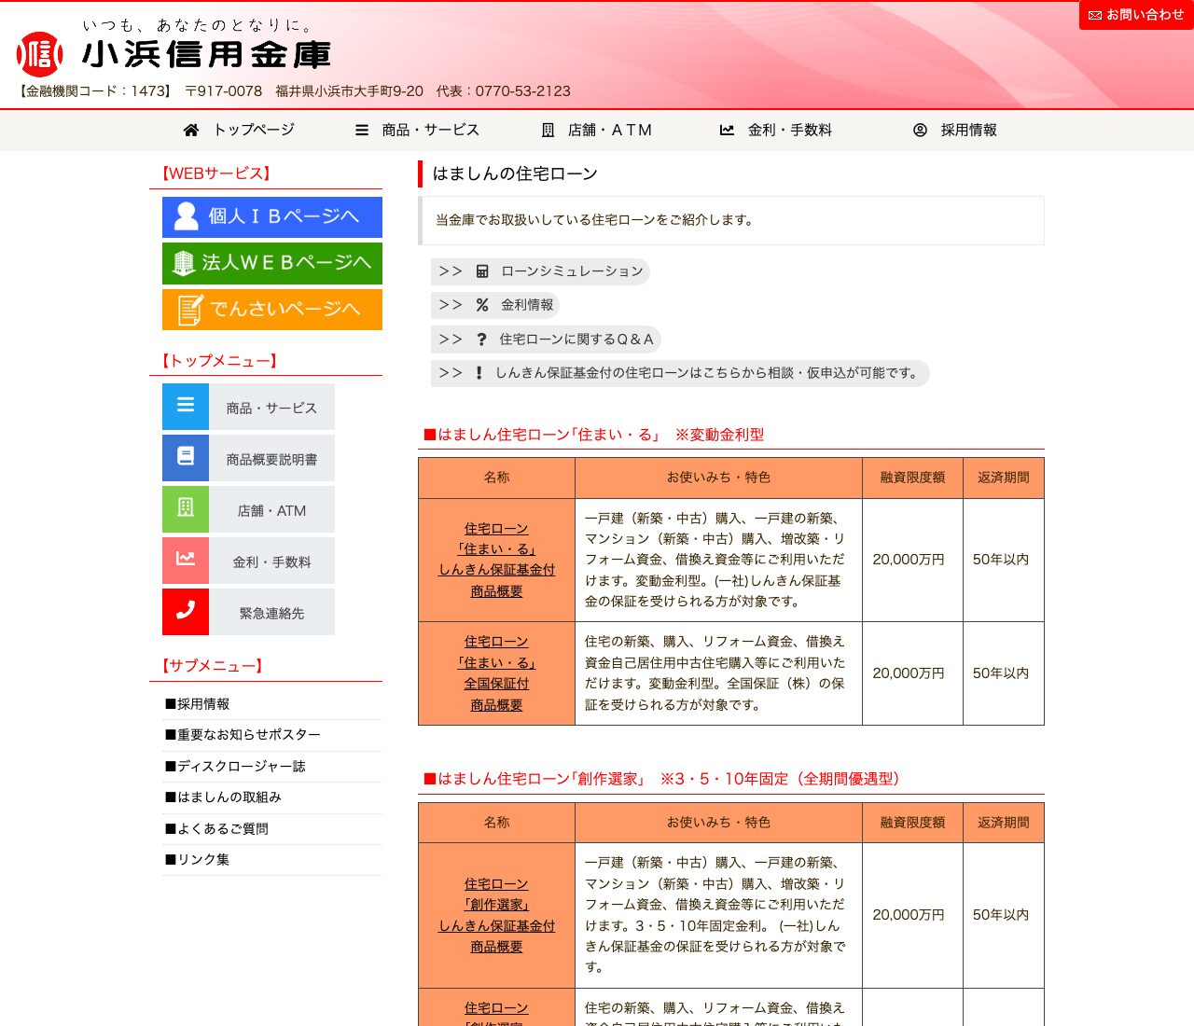Open 住宅ローンに関するQ&A link
The image size is (1194, 1026).
[546, 340]
